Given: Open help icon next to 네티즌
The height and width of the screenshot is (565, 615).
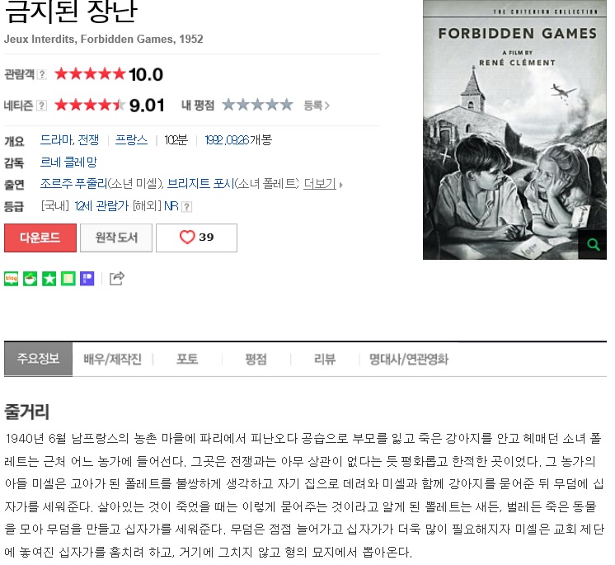Looking at the screenshot, I should coord(41,105).
